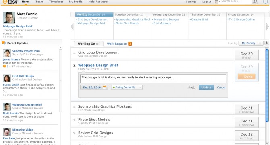Switch to the Working On tab
The height and width of the screenshot is (145, 270).
(x=89, y=43)
